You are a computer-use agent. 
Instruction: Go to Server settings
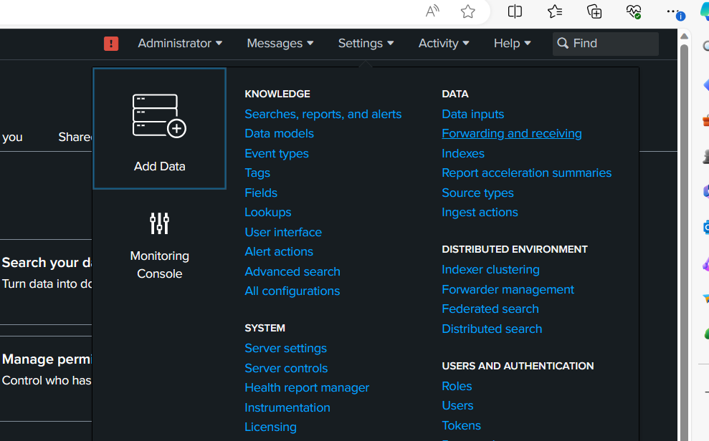click(285, 348)
